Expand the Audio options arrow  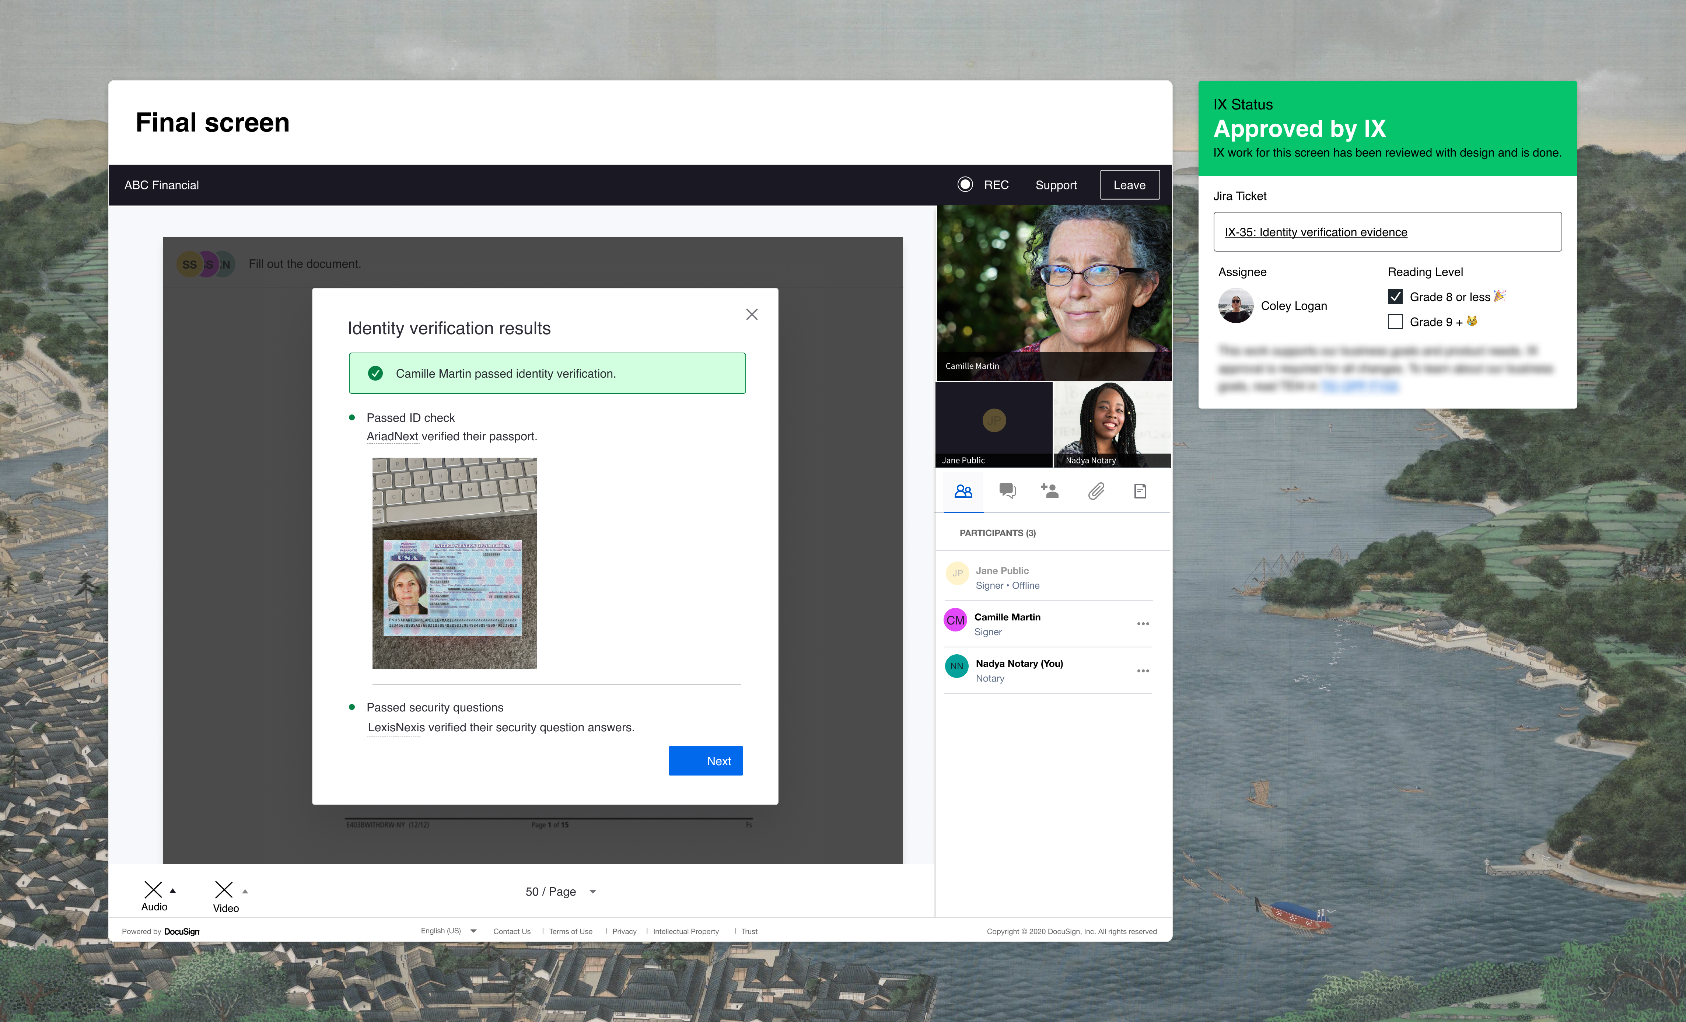click(173, 891)
